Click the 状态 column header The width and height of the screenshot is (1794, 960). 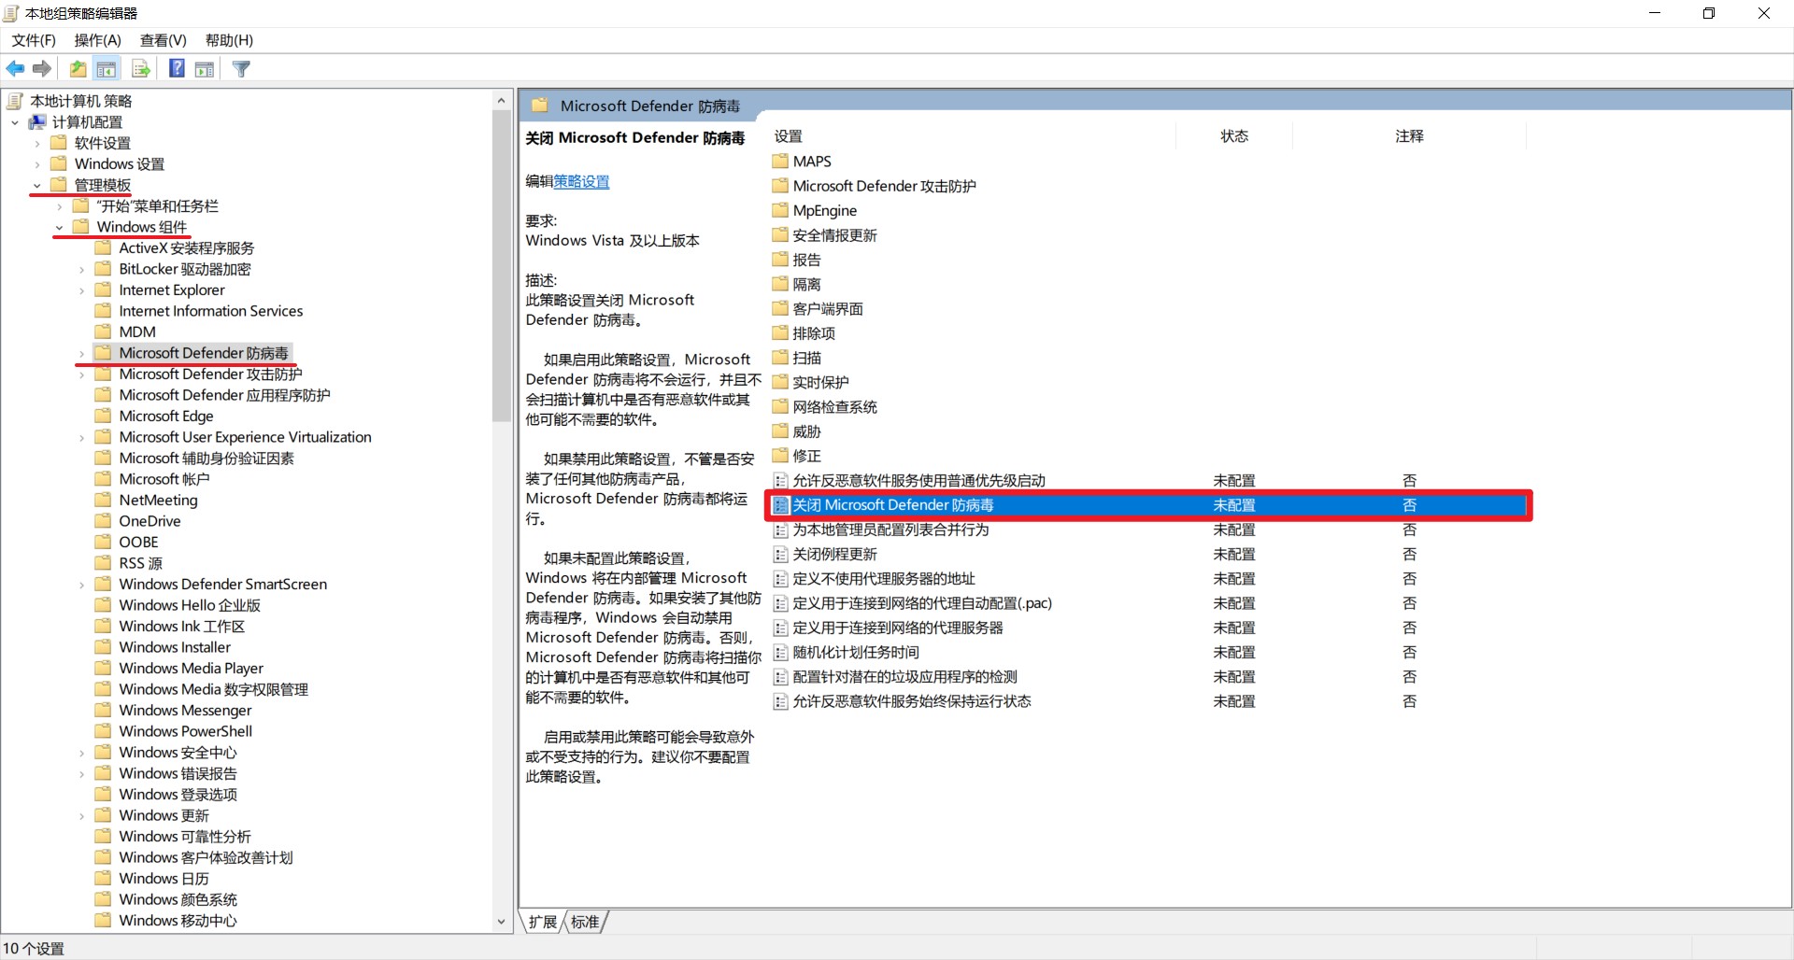click(x=1234, y=136)
